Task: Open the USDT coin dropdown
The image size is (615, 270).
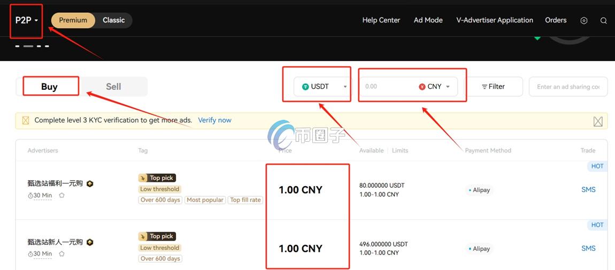Action: 324,87
